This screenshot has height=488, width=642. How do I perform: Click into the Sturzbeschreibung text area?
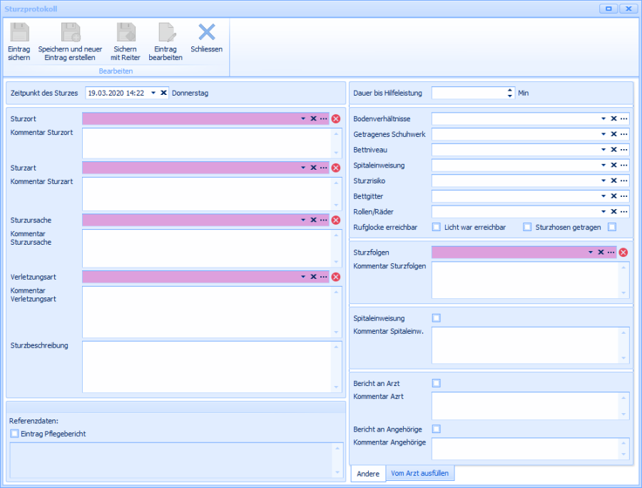[207, 366]
